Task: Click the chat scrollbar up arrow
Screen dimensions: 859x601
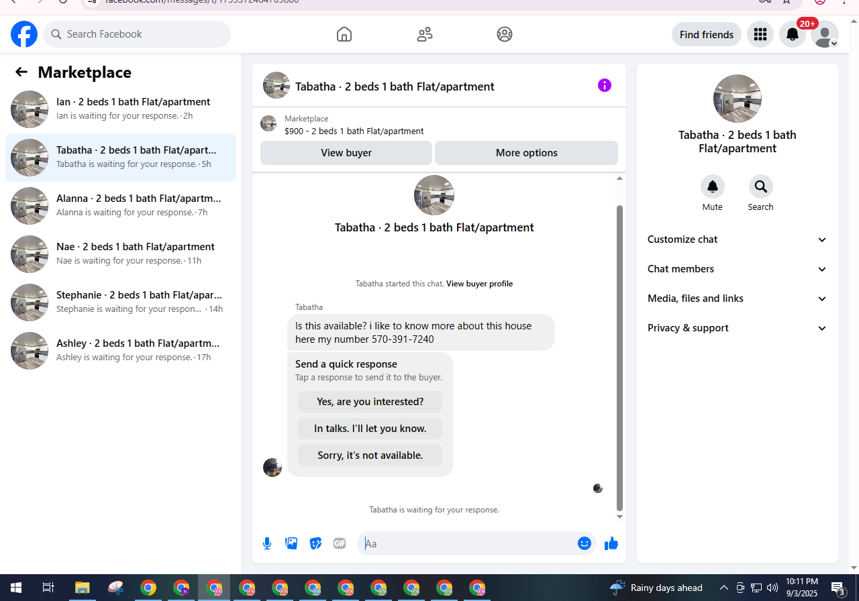Action: click(619, 178)
